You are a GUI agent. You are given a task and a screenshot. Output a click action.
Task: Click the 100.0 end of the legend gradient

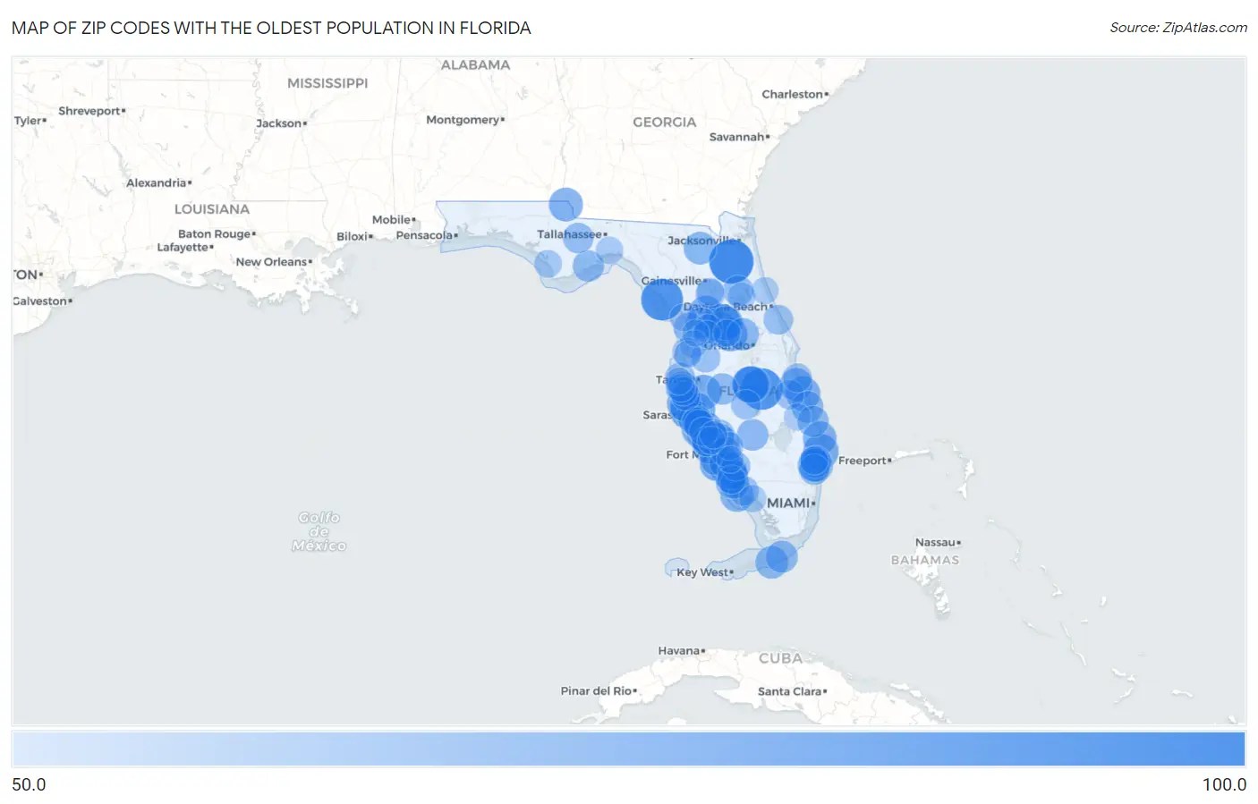pyautogui.click(x=1226, y=747)
